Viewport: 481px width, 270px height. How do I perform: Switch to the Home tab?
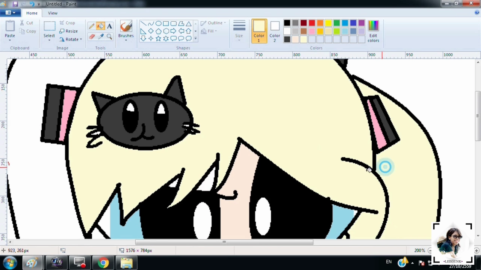tap(32, 13)
